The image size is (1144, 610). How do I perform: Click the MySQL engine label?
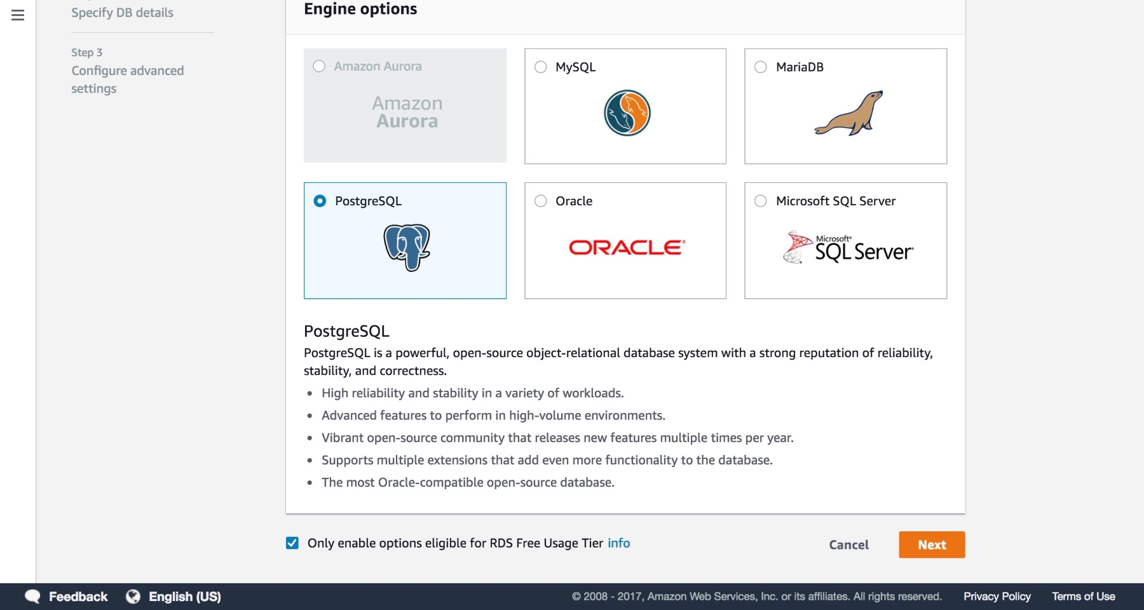point(575,67)
